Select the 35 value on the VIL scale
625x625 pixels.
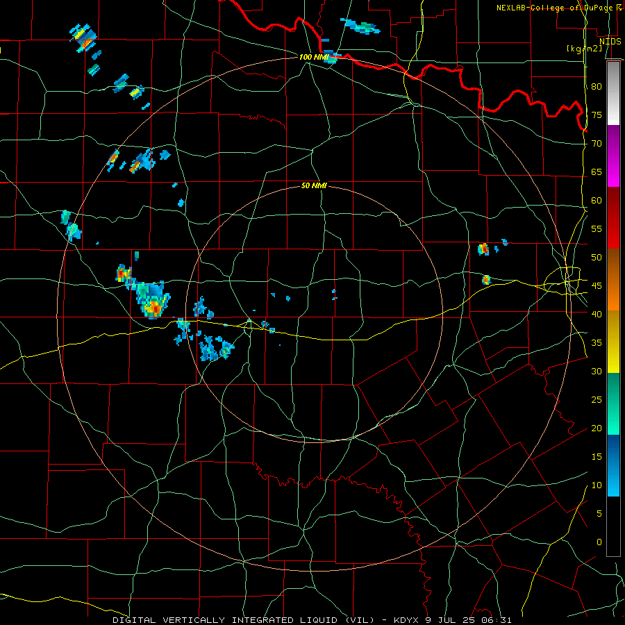(597, 343)
